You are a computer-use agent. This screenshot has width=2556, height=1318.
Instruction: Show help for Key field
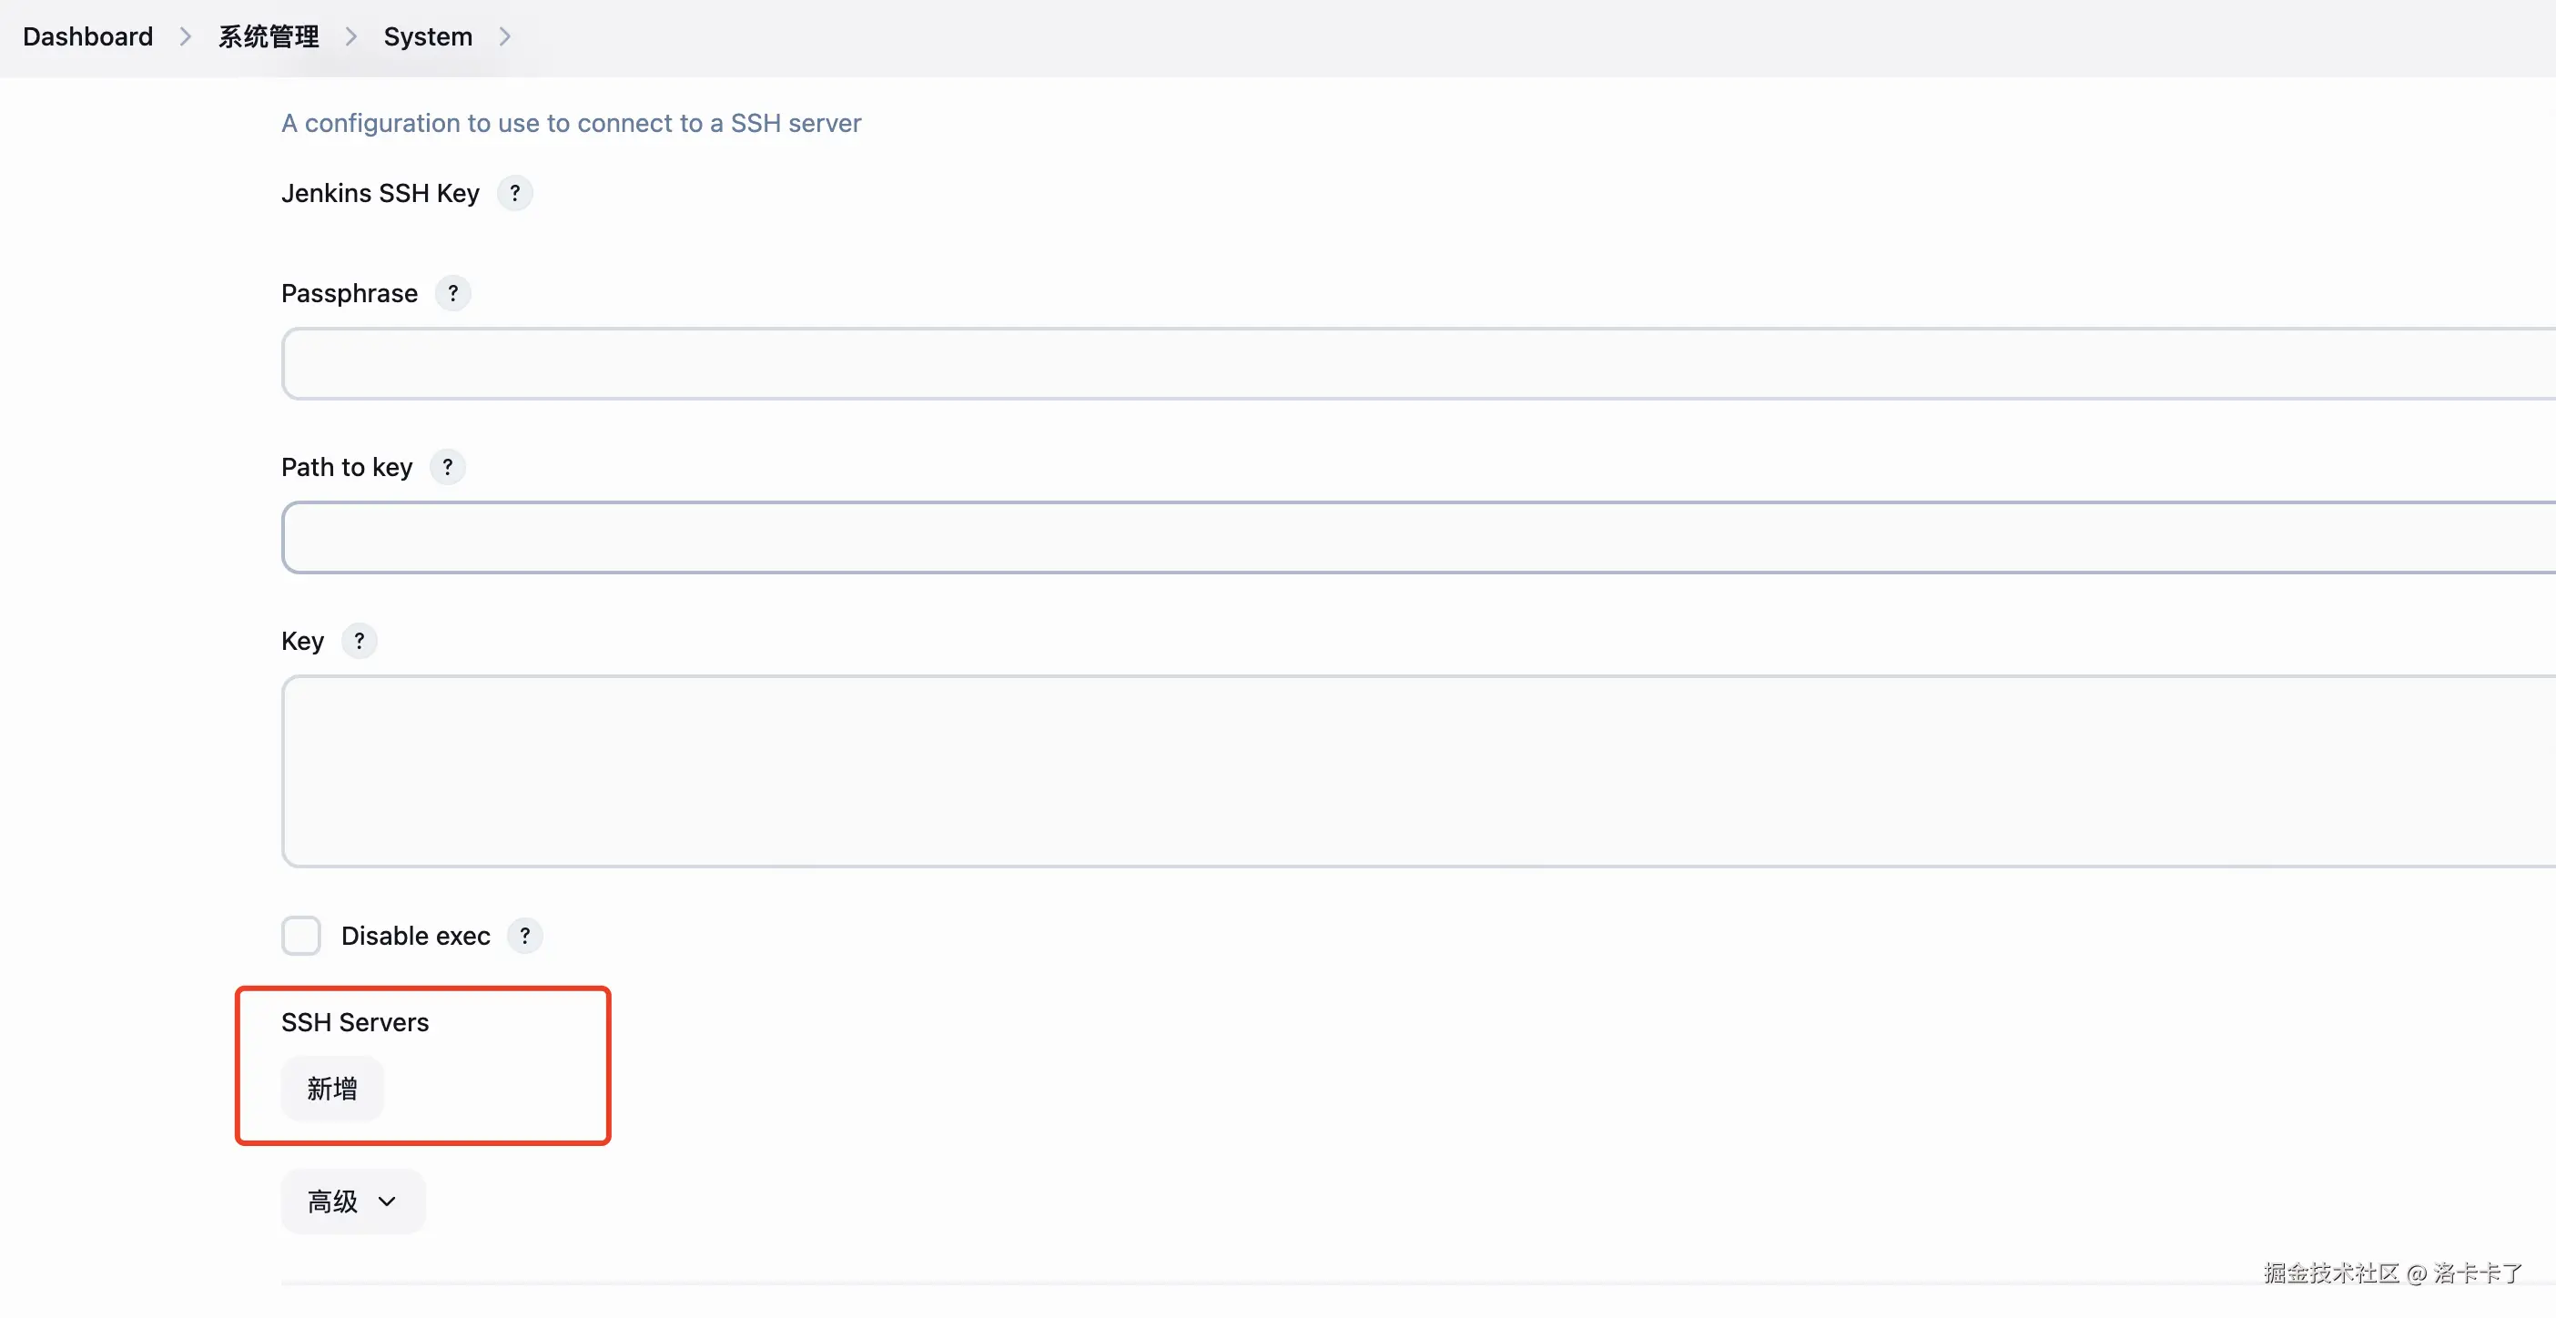click(360, 640)
